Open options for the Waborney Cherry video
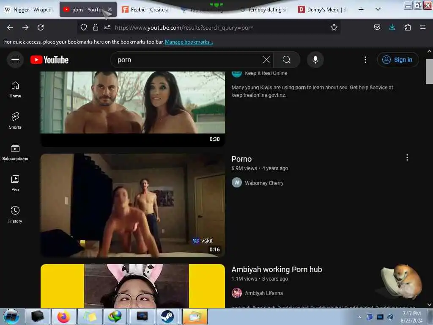 407,157
